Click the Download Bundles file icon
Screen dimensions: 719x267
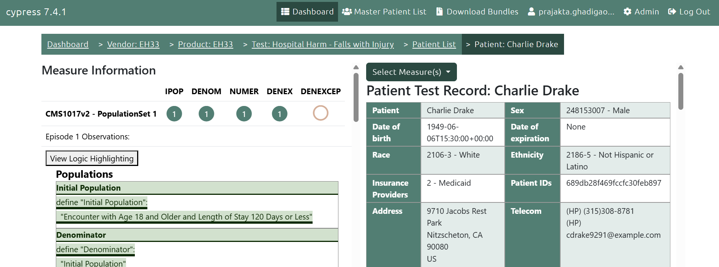point(439,12)
